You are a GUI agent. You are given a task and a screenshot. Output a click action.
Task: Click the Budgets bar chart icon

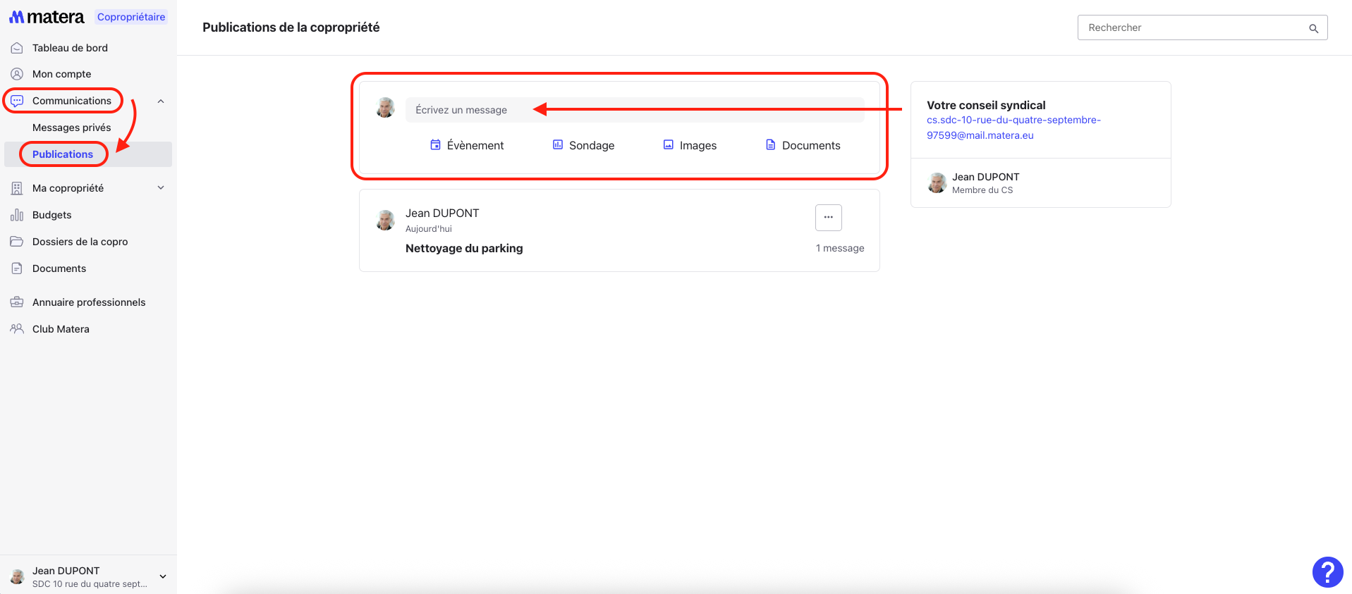click(17, 215)
